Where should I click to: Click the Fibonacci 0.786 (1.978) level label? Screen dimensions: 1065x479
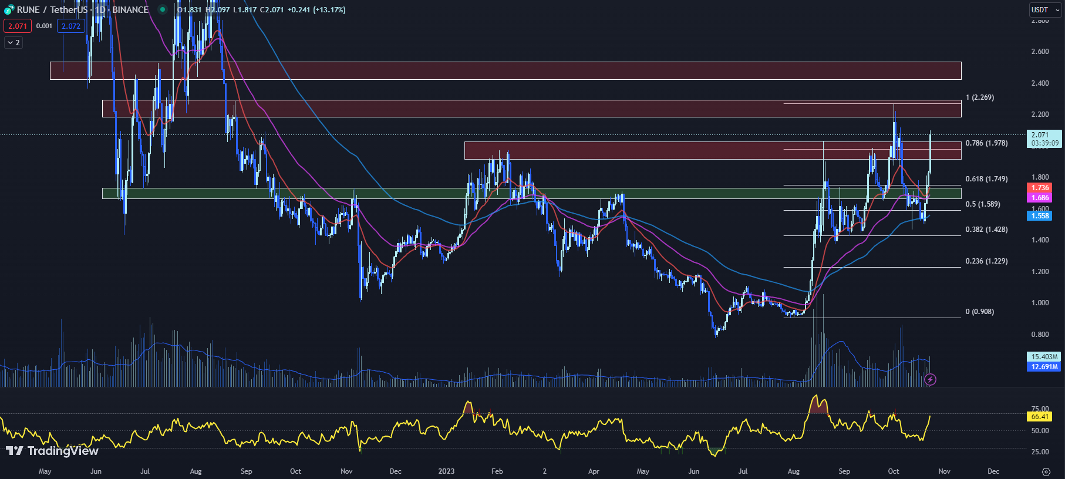click(986, 143)
